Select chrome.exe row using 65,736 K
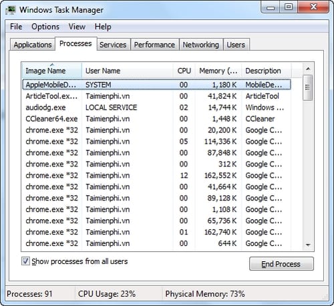Viewport: 334px width, 306px height. (x=156, y=220)
